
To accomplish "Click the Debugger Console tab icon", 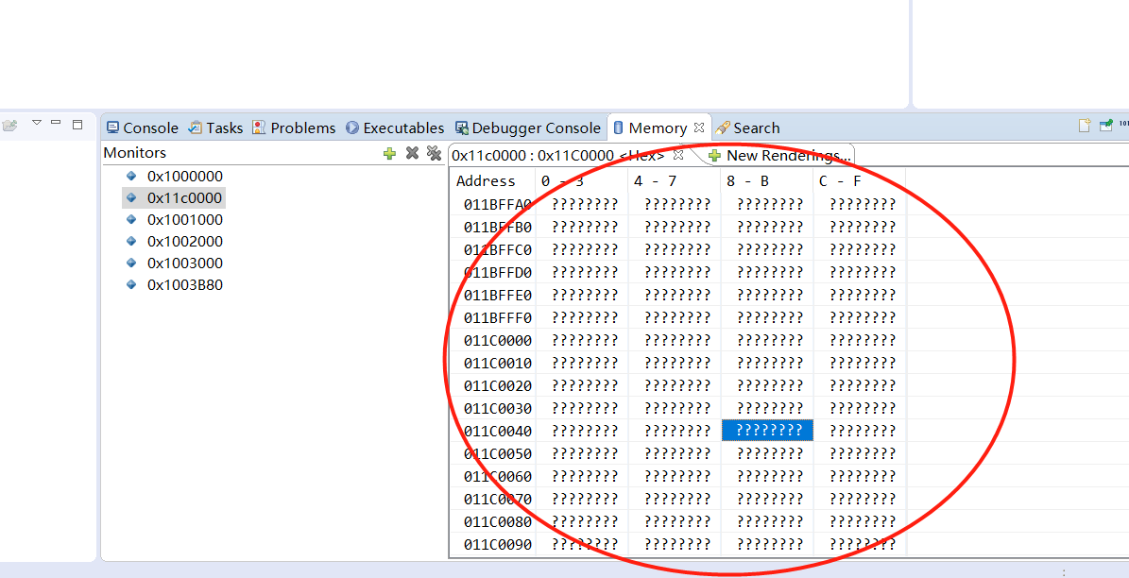I will tap(461, 127).
